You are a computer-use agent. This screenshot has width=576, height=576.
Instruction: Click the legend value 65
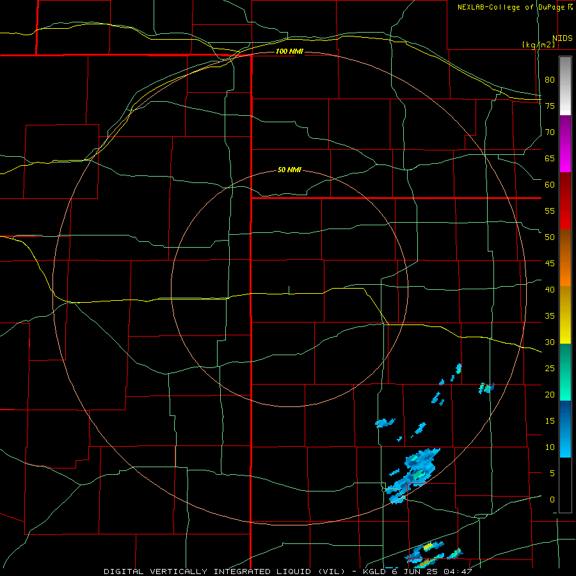tap(550, 158)
